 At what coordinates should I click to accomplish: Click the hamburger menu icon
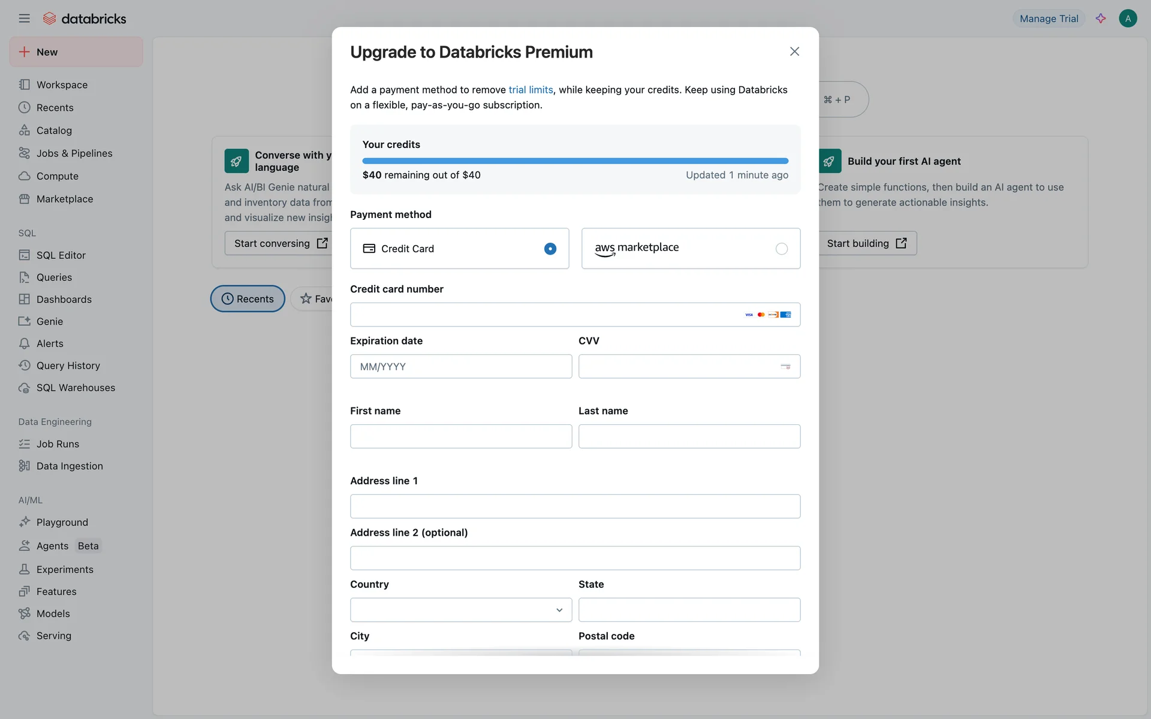click(x=24, y=19)
